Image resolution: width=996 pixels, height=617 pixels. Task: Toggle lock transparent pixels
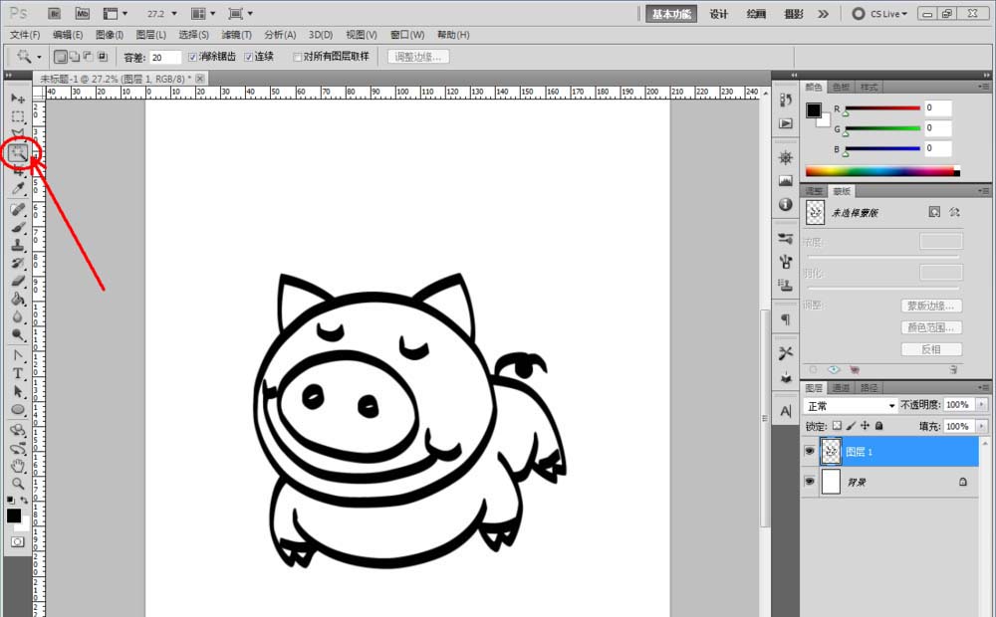[837, 426]
